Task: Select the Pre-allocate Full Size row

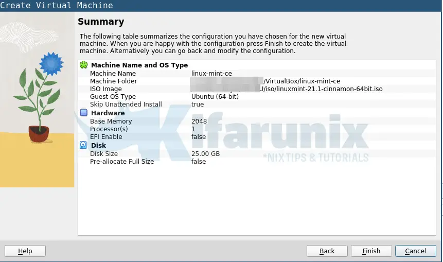Action: pos(122,162)
